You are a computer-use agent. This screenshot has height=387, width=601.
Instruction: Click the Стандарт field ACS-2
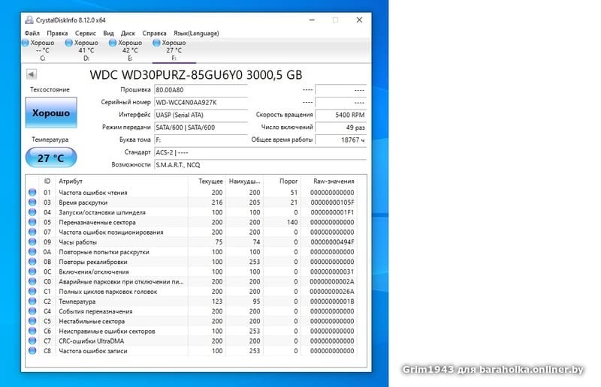(x=260, y=152)
